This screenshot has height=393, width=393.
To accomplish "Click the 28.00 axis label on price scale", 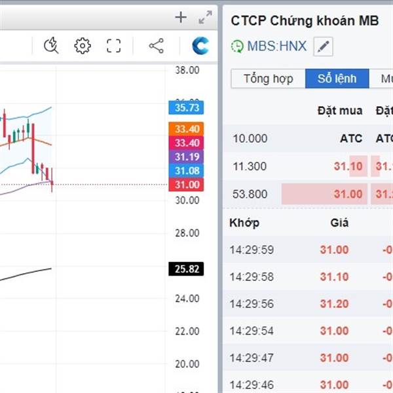I will tap(187, 233).
